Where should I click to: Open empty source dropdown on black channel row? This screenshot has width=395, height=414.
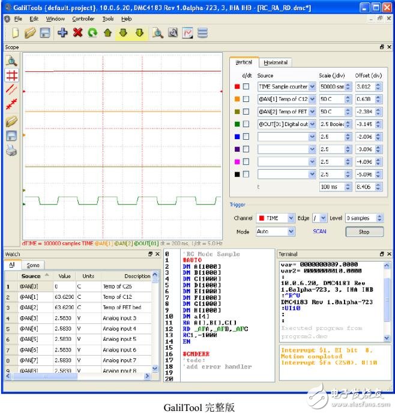click(312, 174)
